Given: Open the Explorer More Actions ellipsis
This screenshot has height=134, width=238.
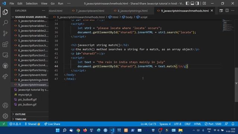Looking at the screenshot, I should pos(44,11).
